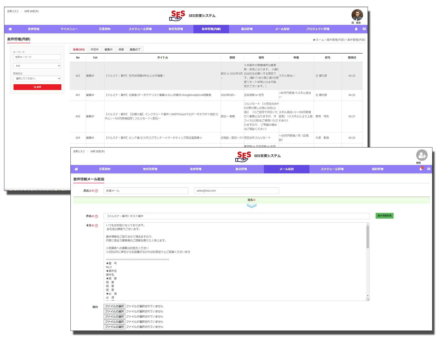Click the home icon in the upper navigation bar

click(x=10, y=29)
